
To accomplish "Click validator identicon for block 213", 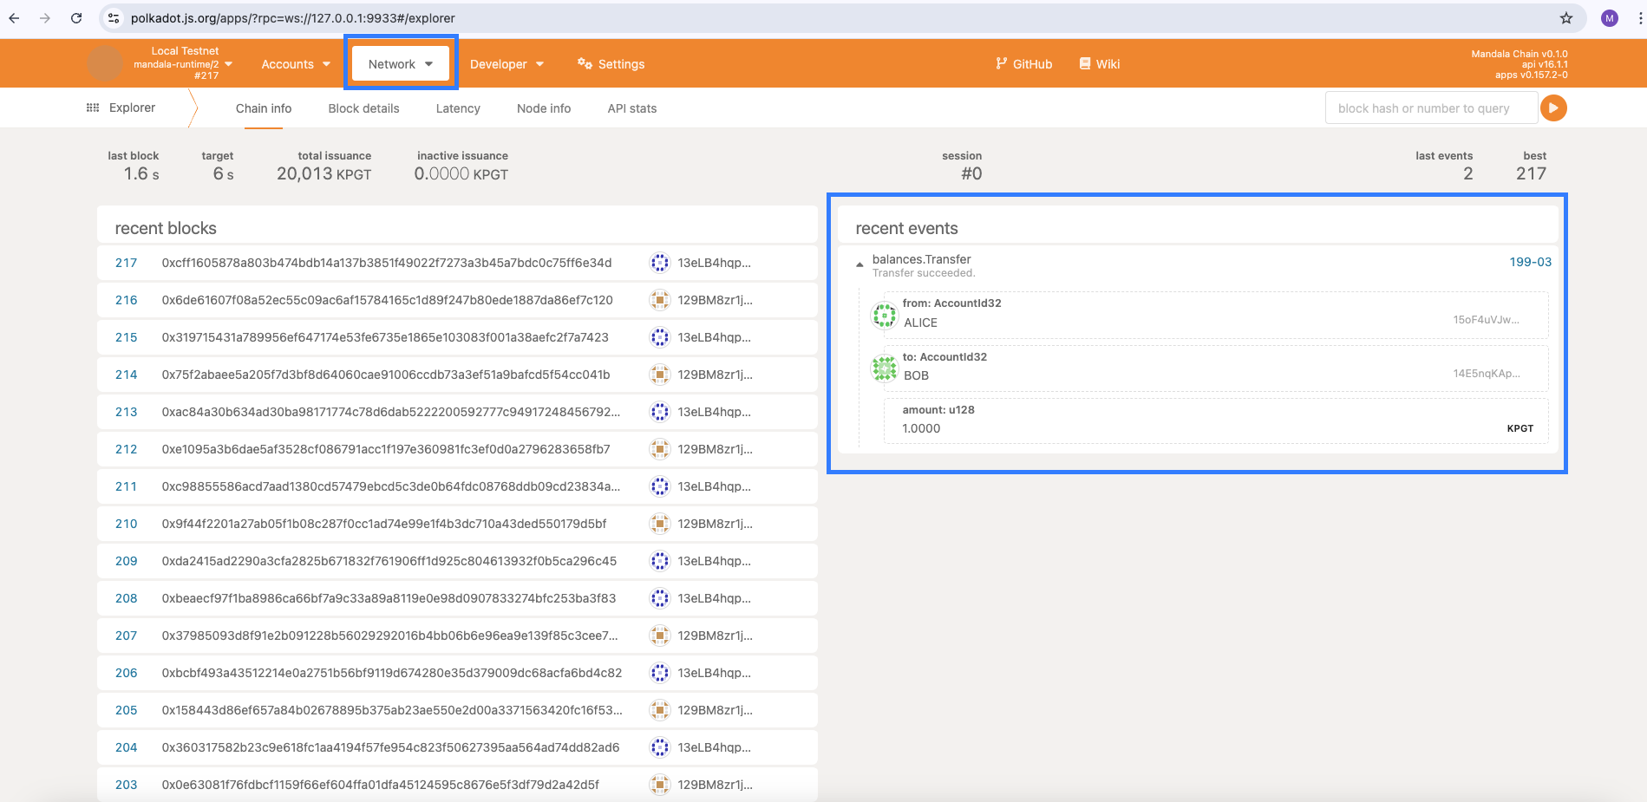I will point(660,412).
